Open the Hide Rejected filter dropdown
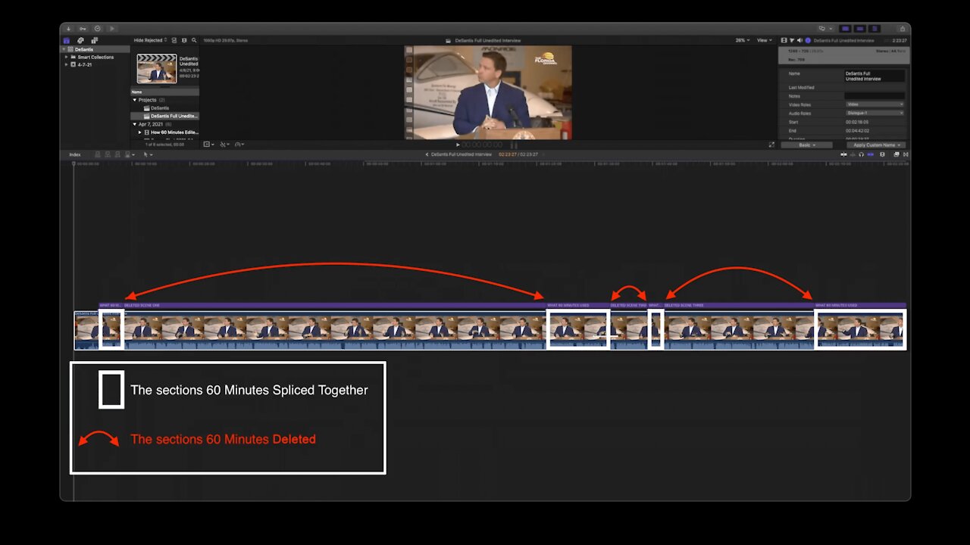 point(151,40)
